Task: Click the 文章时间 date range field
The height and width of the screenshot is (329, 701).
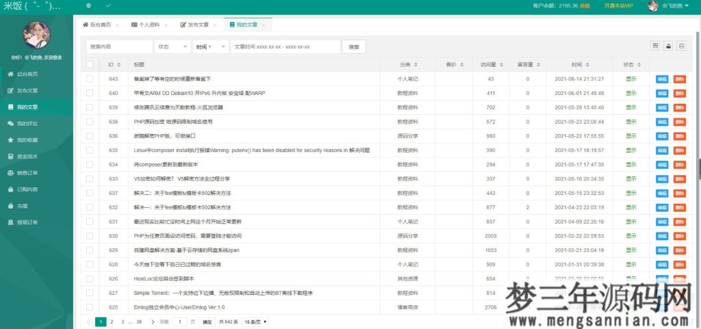Action: pos(285,47)
